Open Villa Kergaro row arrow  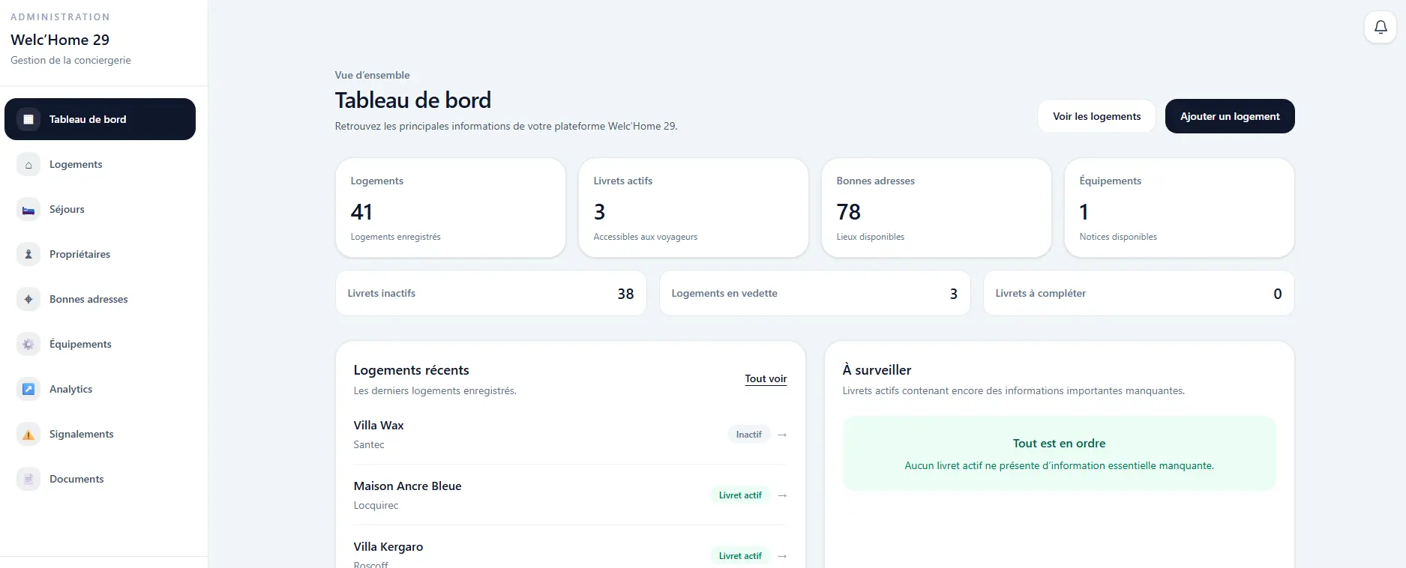(782, 556)
